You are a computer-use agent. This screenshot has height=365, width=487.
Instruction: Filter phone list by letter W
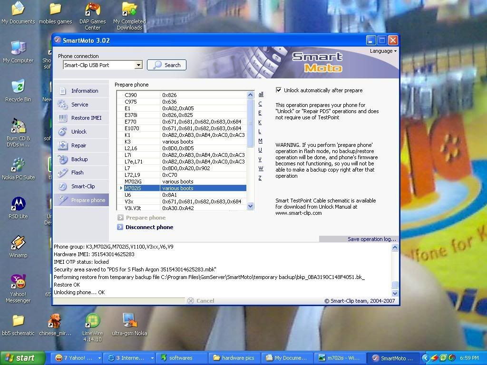click(x=261, y=169)
